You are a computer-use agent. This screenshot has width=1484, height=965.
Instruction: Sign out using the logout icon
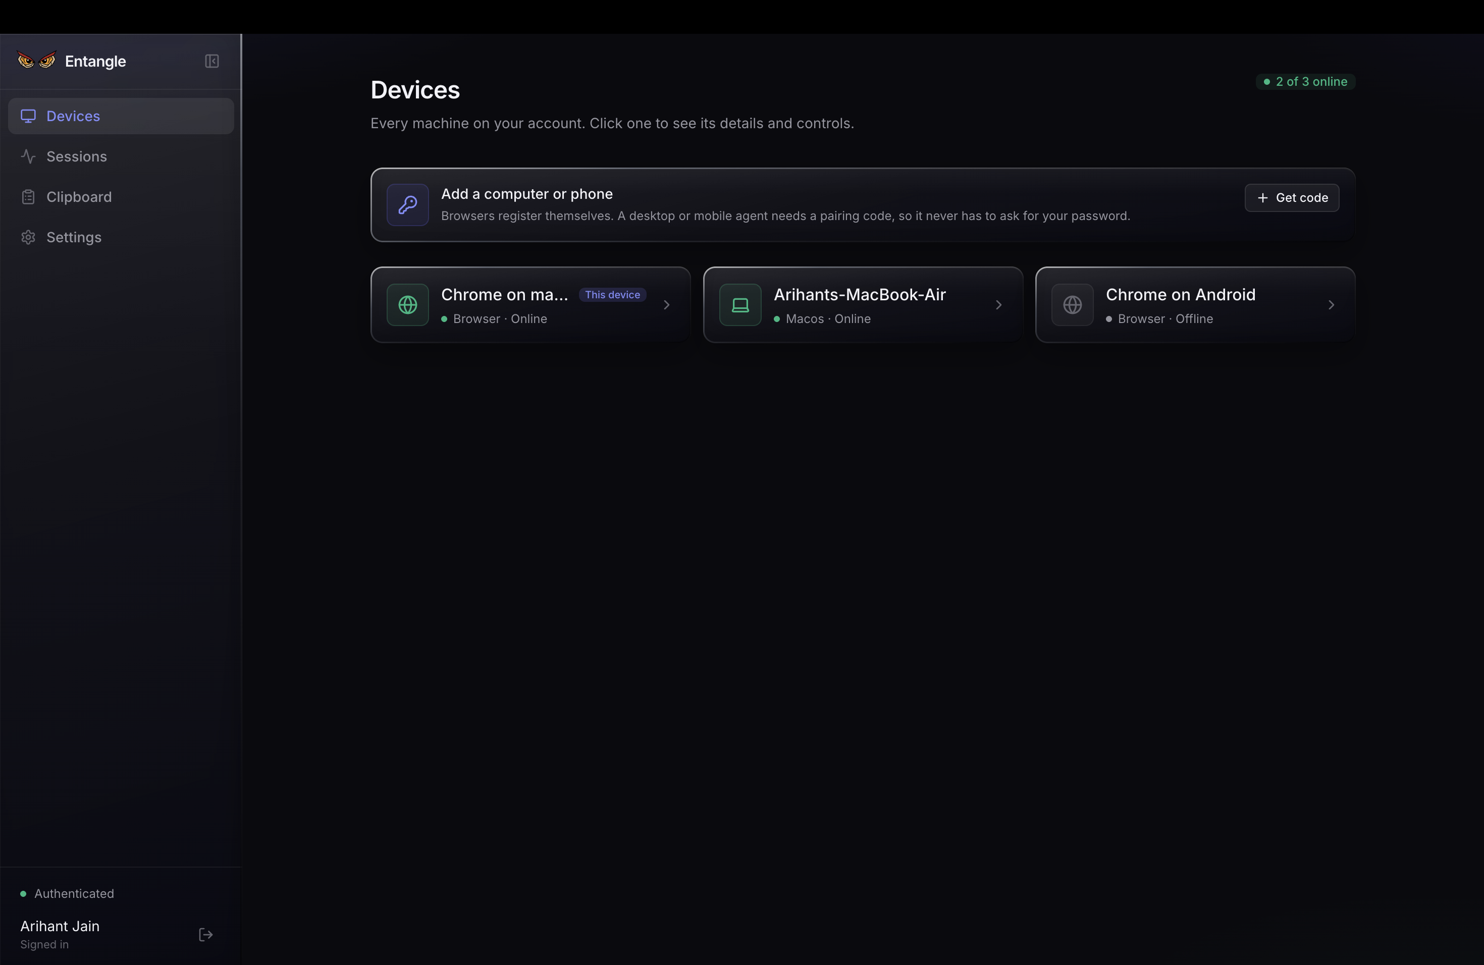point(206,934)
